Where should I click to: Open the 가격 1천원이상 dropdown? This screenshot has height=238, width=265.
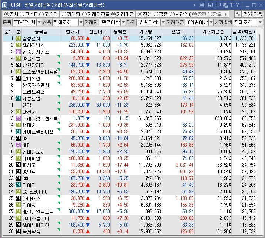(x=163, y=22)
